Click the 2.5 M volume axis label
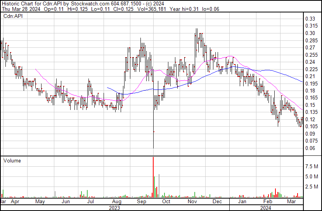322x211 pixels. coord(312,187)
